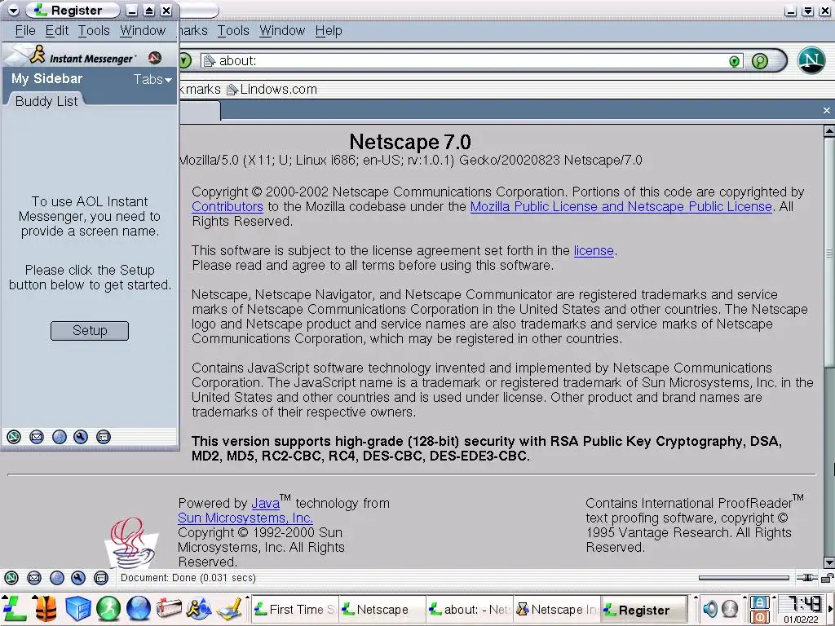Click the scrollbar down arrow
The image size is (835, 626).
(x=829, y=562)
